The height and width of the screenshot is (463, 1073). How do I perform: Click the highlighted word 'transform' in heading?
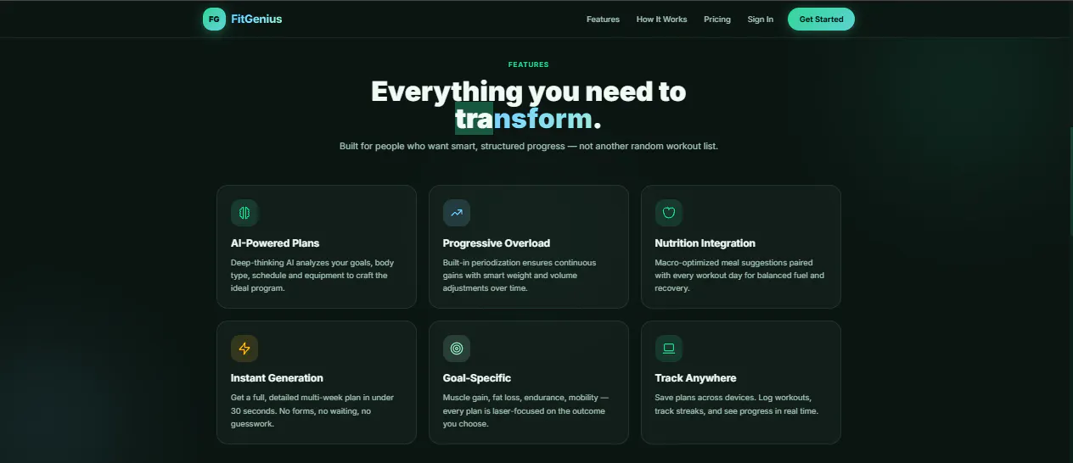click(524, 119)
